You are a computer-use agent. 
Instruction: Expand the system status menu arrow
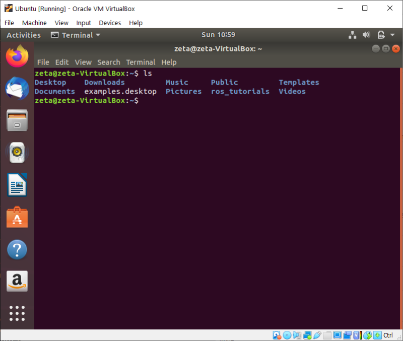(392, 35)
